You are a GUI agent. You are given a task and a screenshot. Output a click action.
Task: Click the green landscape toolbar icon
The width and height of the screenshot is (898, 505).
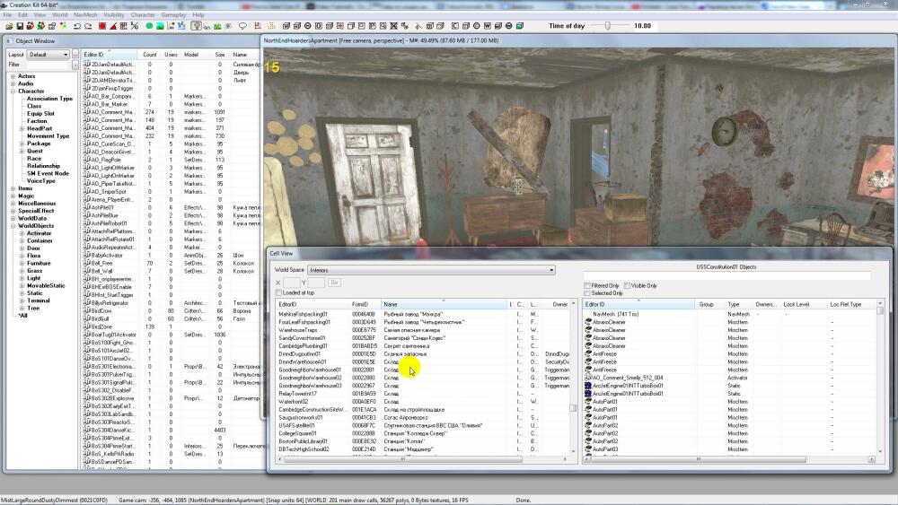(160, 26)
